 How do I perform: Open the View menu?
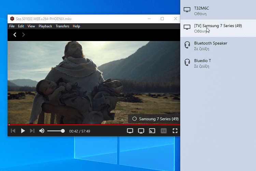(x=31, y=26)
